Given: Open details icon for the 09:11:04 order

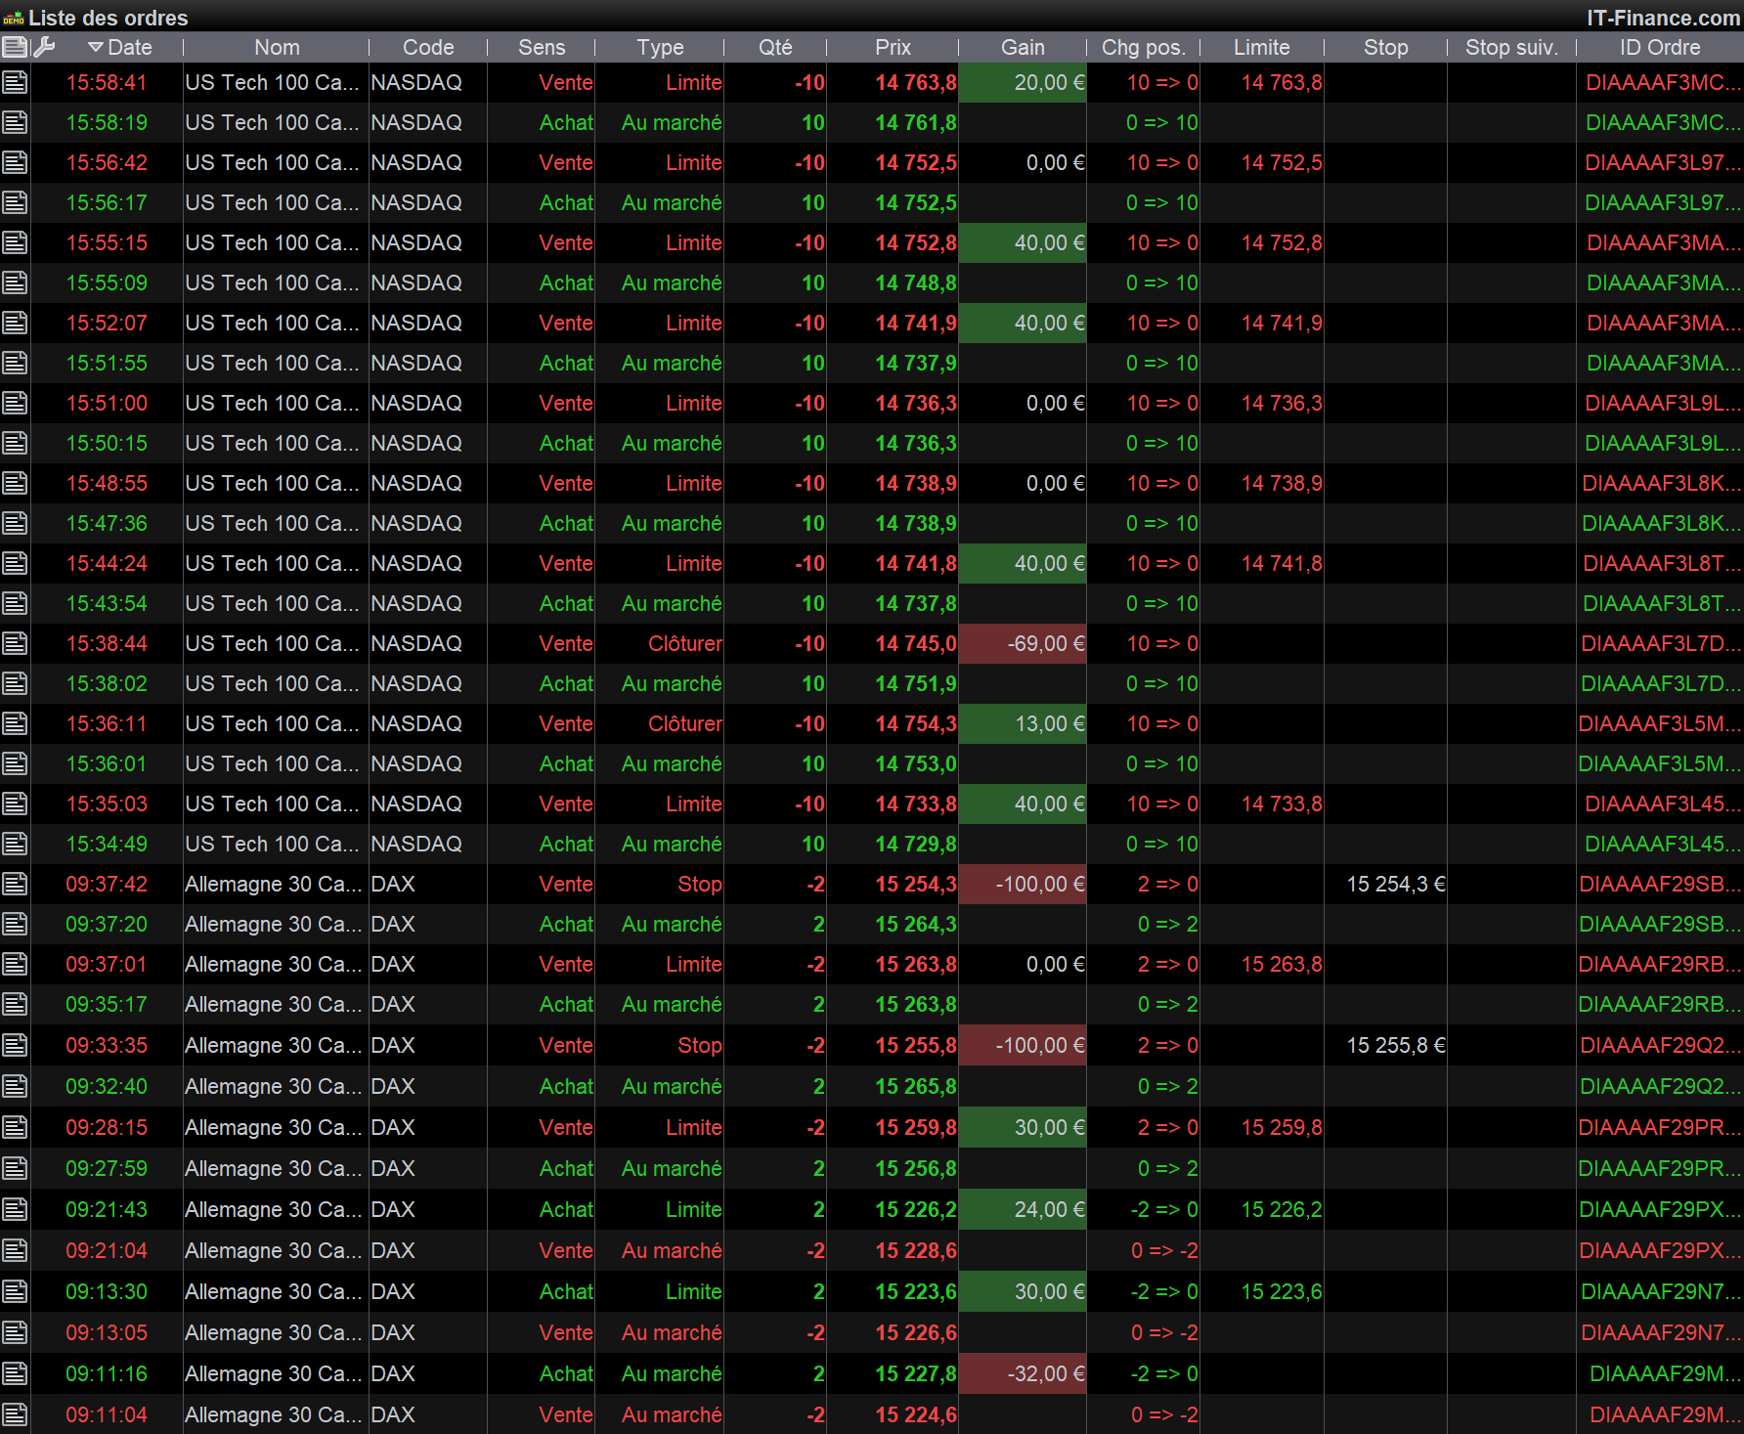Looking at the screenshot, I should [15, 1414].
